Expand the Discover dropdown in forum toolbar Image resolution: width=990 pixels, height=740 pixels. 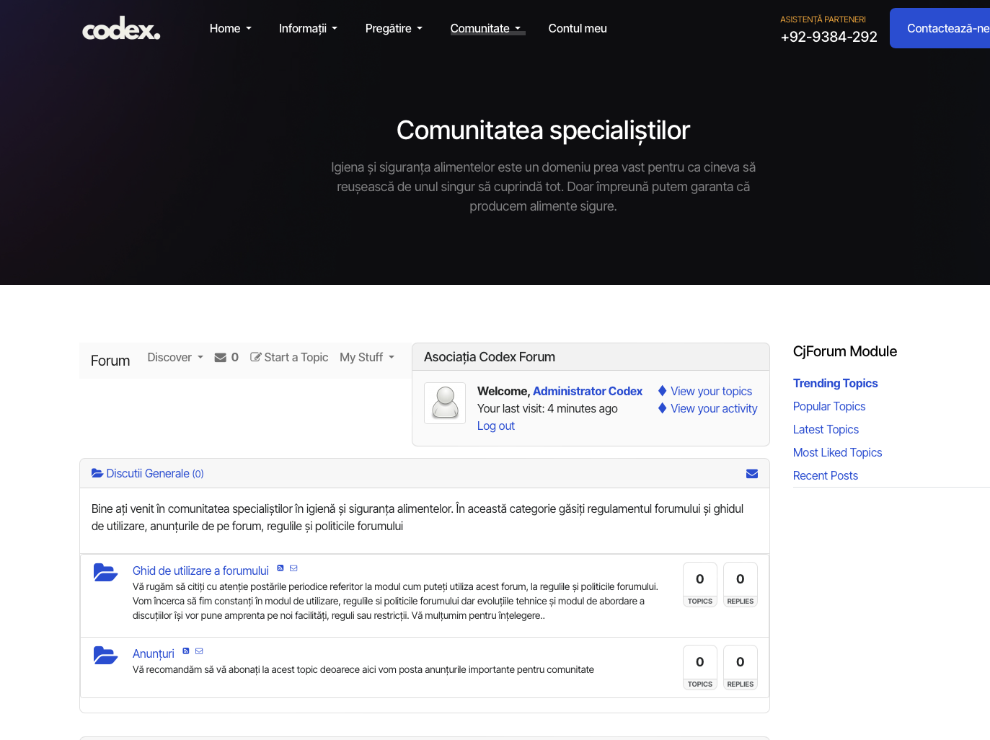click(x=175, y=358)
